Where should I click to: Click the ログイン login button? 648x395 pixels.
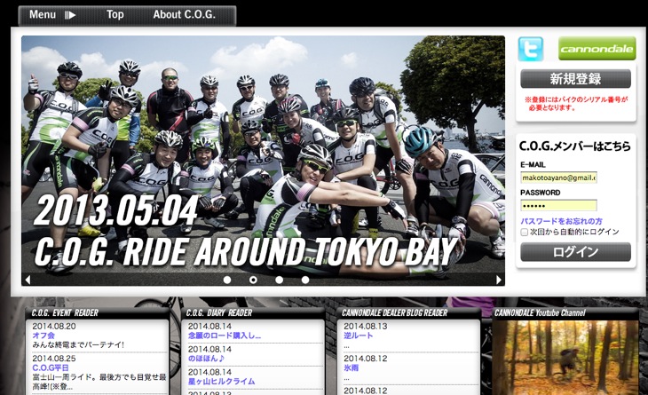pos(575,251)
